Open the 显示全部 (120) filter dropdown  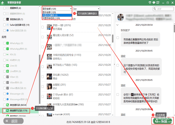57,9
